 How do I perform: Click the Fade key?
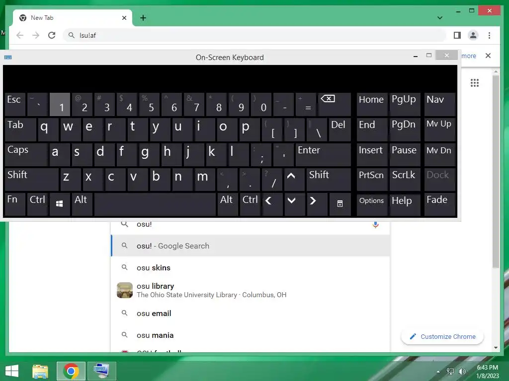click(440, 204)
